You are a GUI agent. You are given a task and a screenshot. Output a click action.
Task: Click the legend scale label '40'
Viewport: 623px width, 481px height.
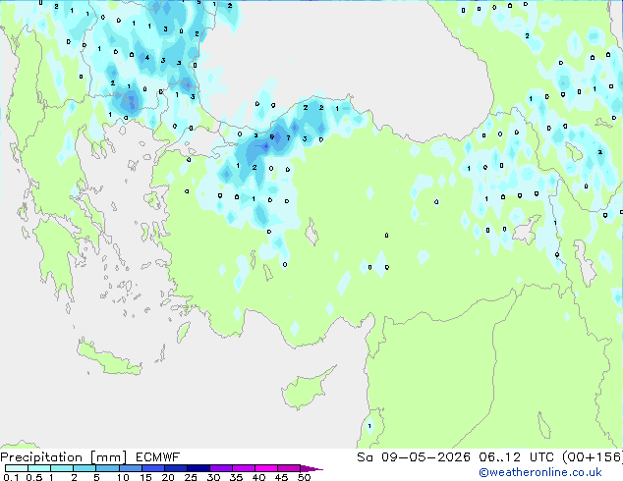pyautogui.click(x=258, y=477)
